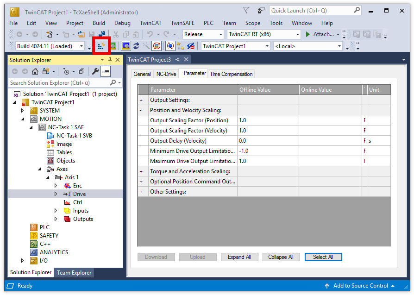
Task: Expand the Enc node under Axis 1
Action: click(x=56, y=186)
